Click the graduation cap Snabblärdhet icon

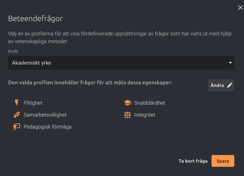pos(127,103)
